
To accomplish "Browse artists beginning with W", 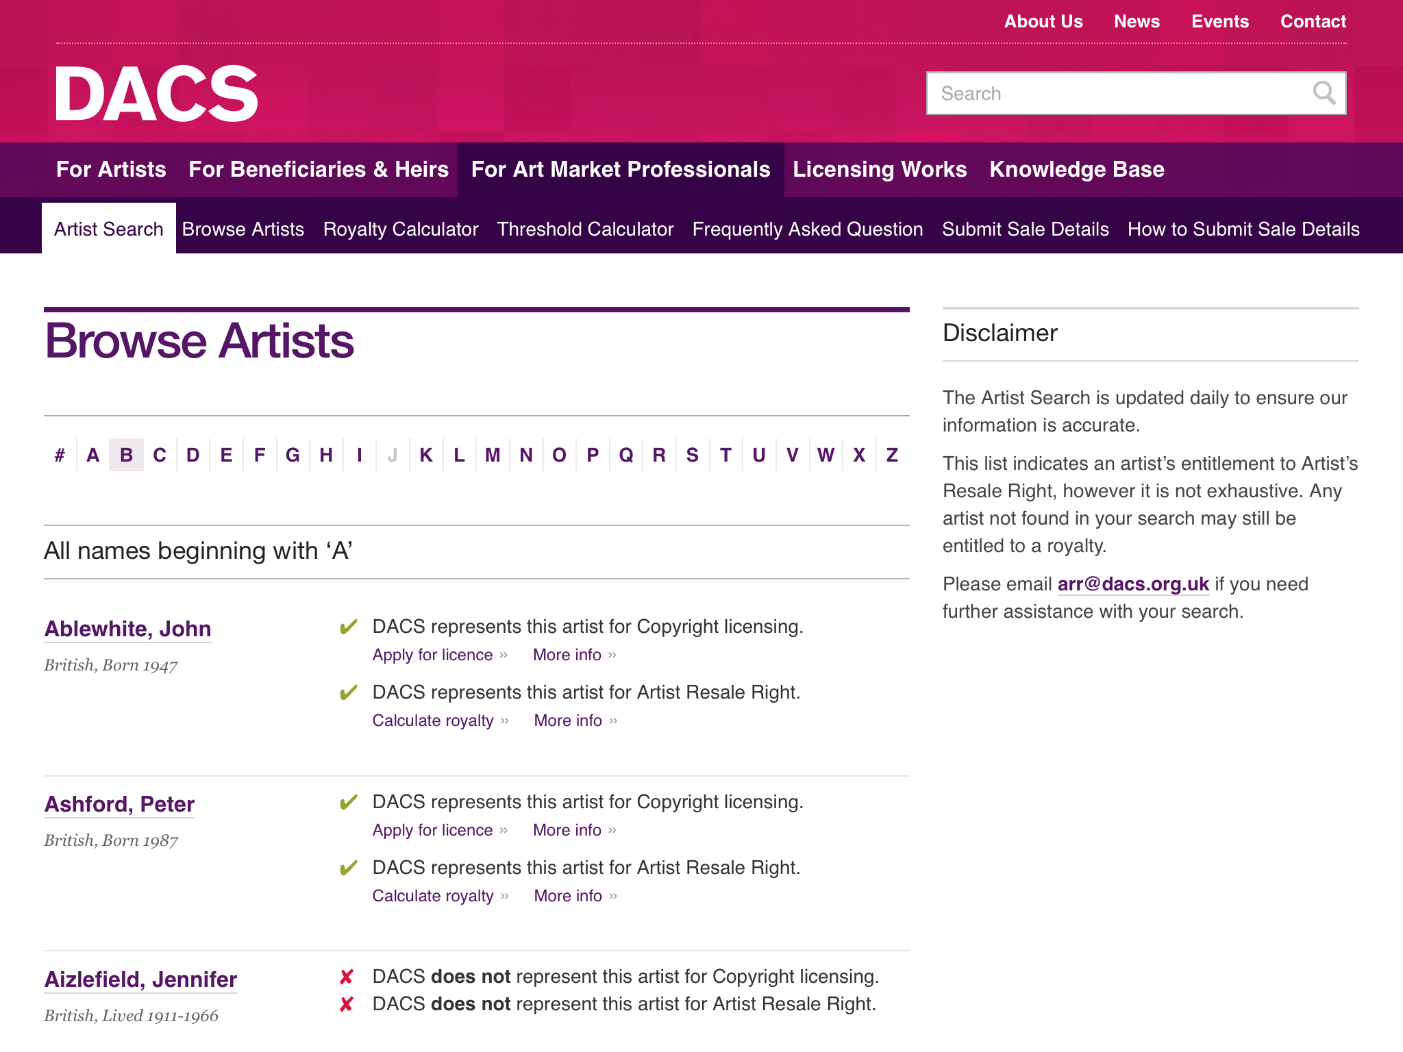I will (825, 455).
